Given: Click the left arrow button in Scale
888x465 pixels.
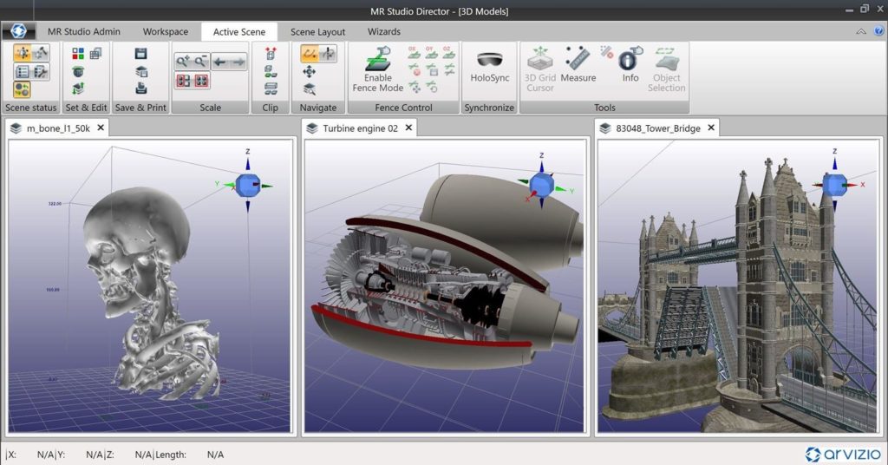Looking at the screenshot, I should (220, 62).
